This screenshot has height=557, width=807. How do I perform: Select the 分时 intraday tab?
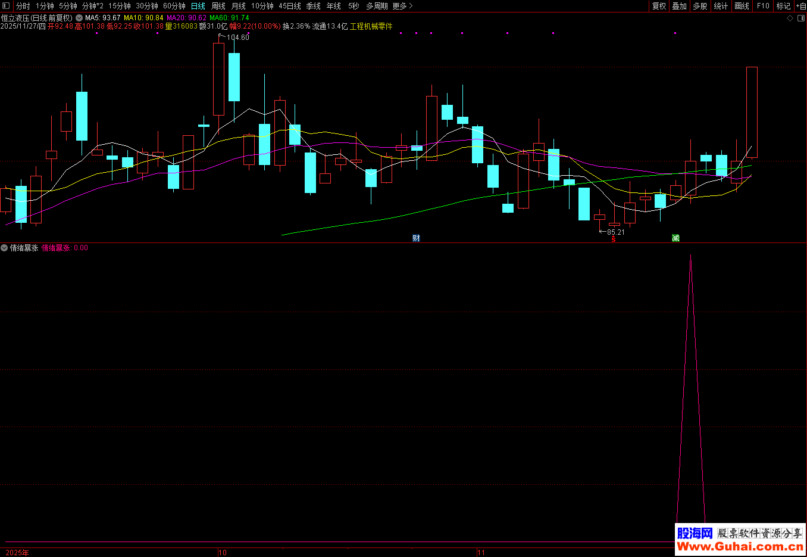coord(23,6)
